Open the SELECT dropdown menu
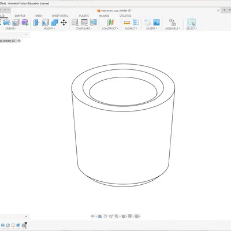 [192, 28]
